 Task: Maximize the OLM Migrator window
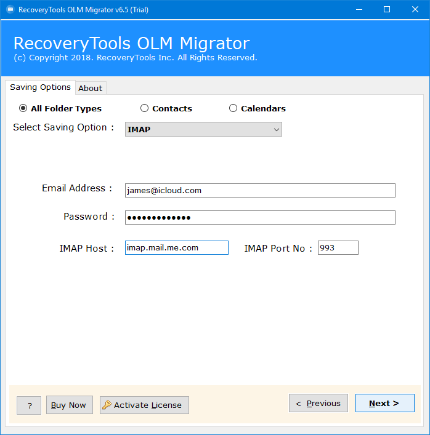click(x=387, y=10)
